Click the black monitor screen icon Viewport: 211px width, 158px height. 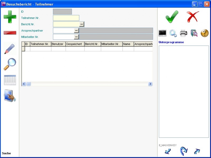coord(162,33)
